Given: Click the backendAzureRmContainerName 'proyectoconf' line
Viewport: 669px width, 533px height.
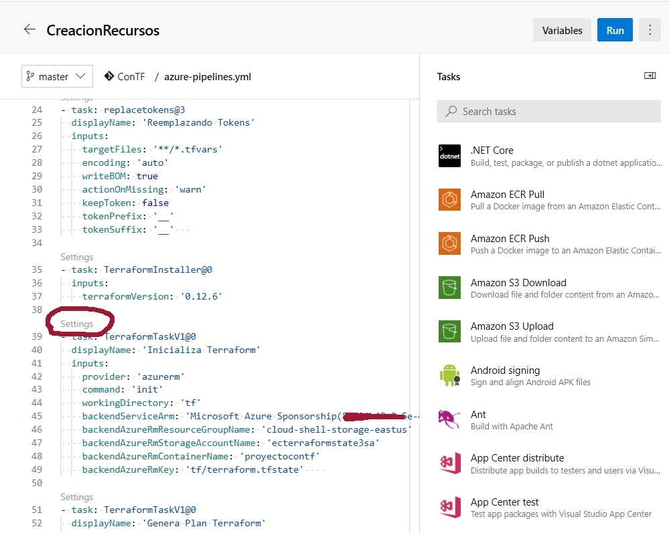Looking at the screenshot, I should [201, 456].
